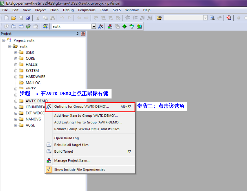Image resolution: width=247 pixels, height=191 pixels.
Task: Click the Redo arrow icon
Action: (69, 18)
